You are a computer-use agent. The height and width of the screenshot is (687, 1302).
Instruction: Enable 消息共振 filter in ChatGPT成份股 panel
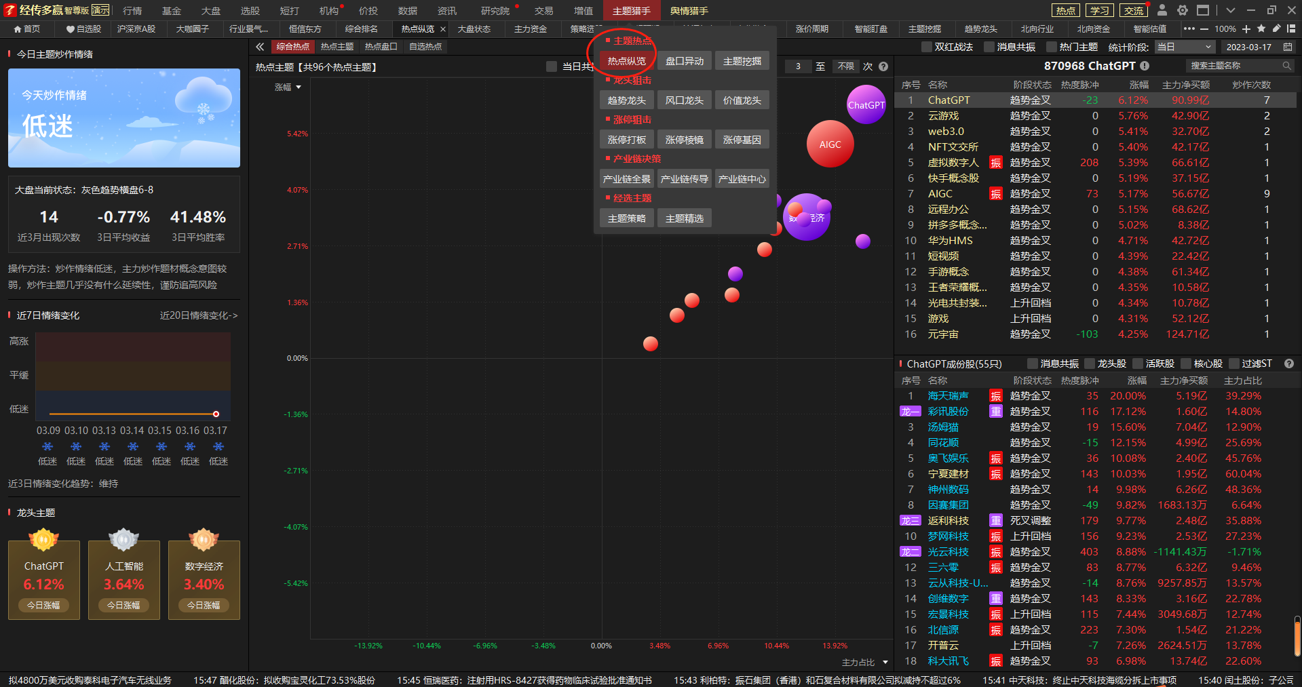pyautogui.click(x=1032, y=364)
